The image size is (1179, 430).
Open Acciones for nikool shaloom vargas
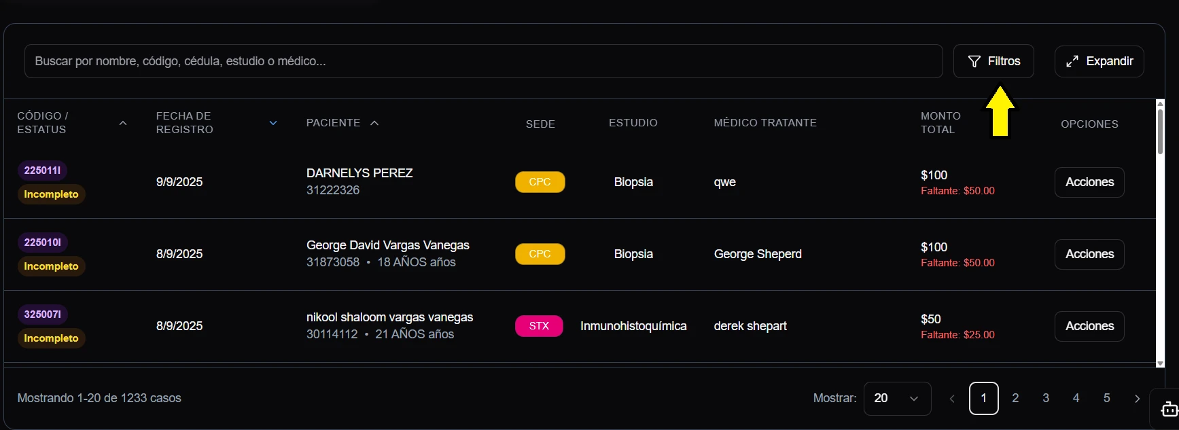coord(1089,326)
